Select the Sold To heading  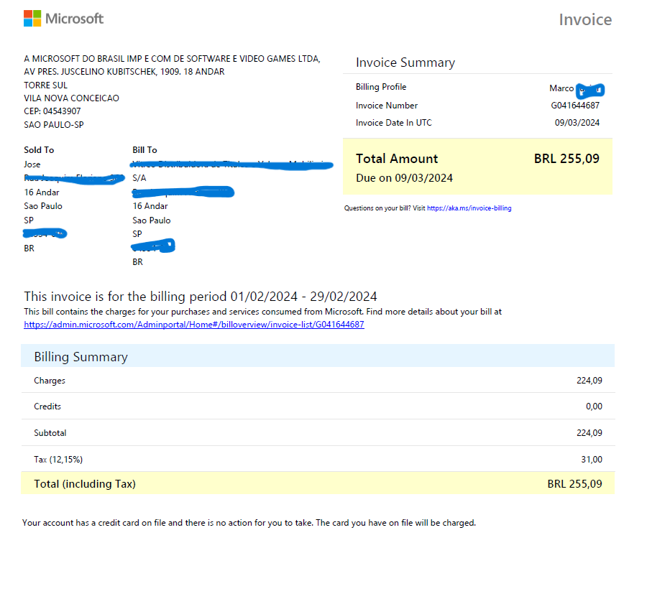coord(39,150)
